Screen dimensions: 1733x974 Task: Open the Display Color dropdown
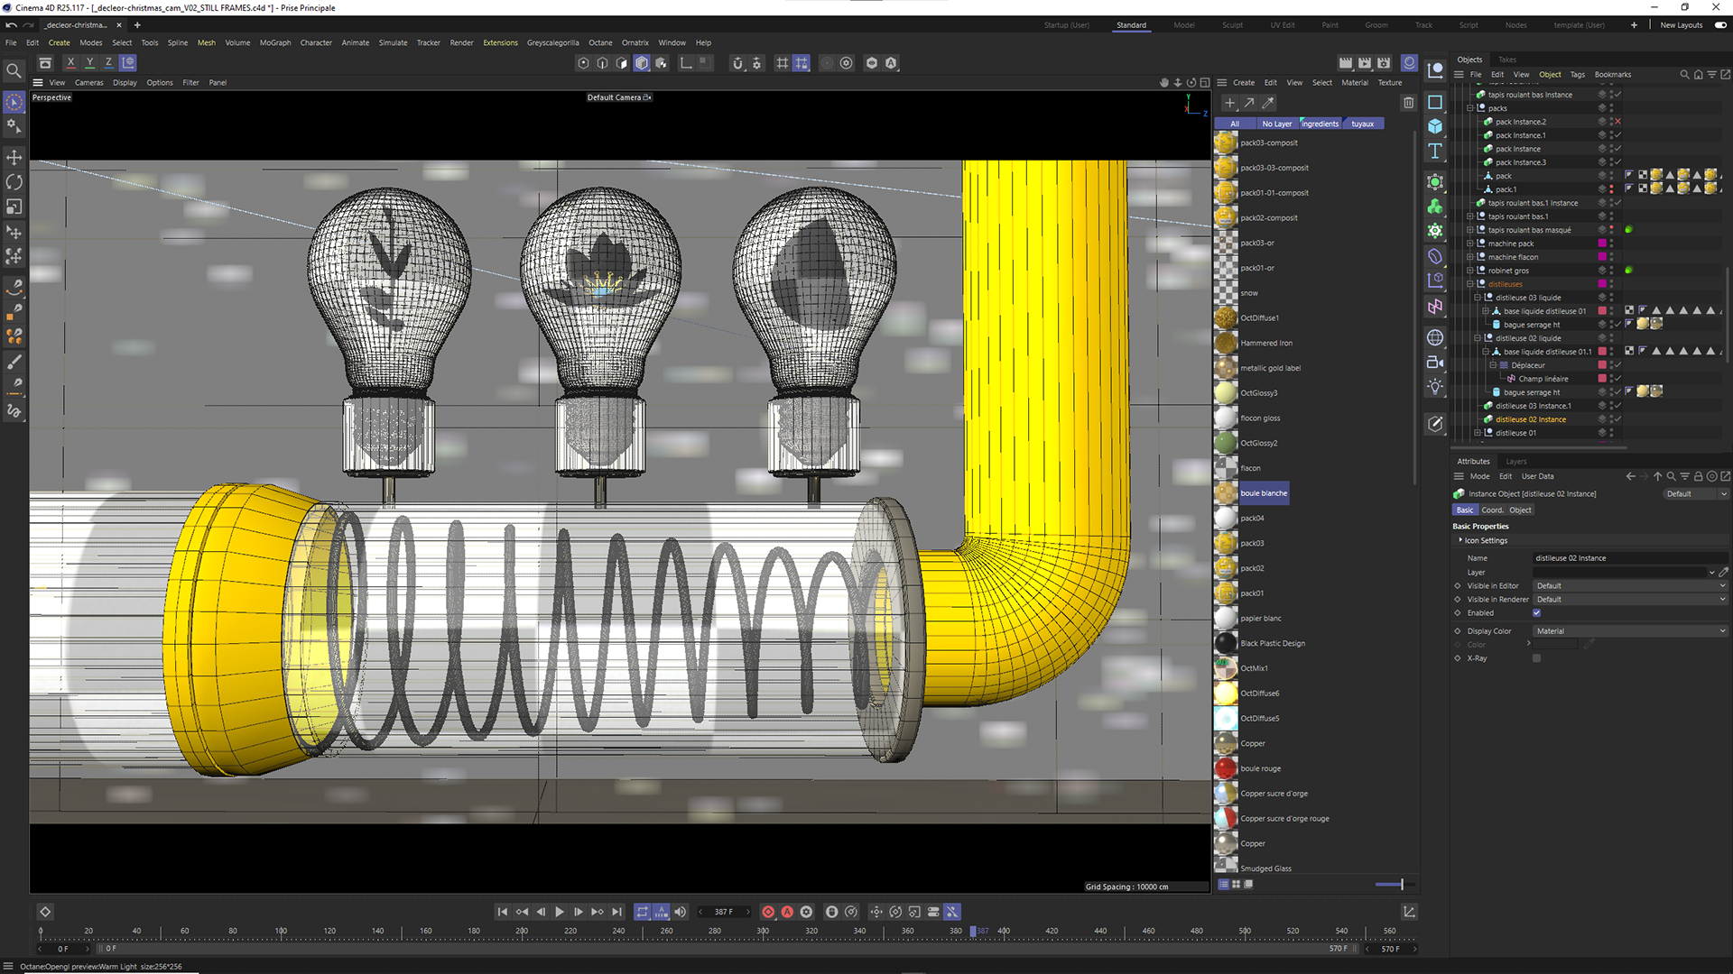(1629, 631)
